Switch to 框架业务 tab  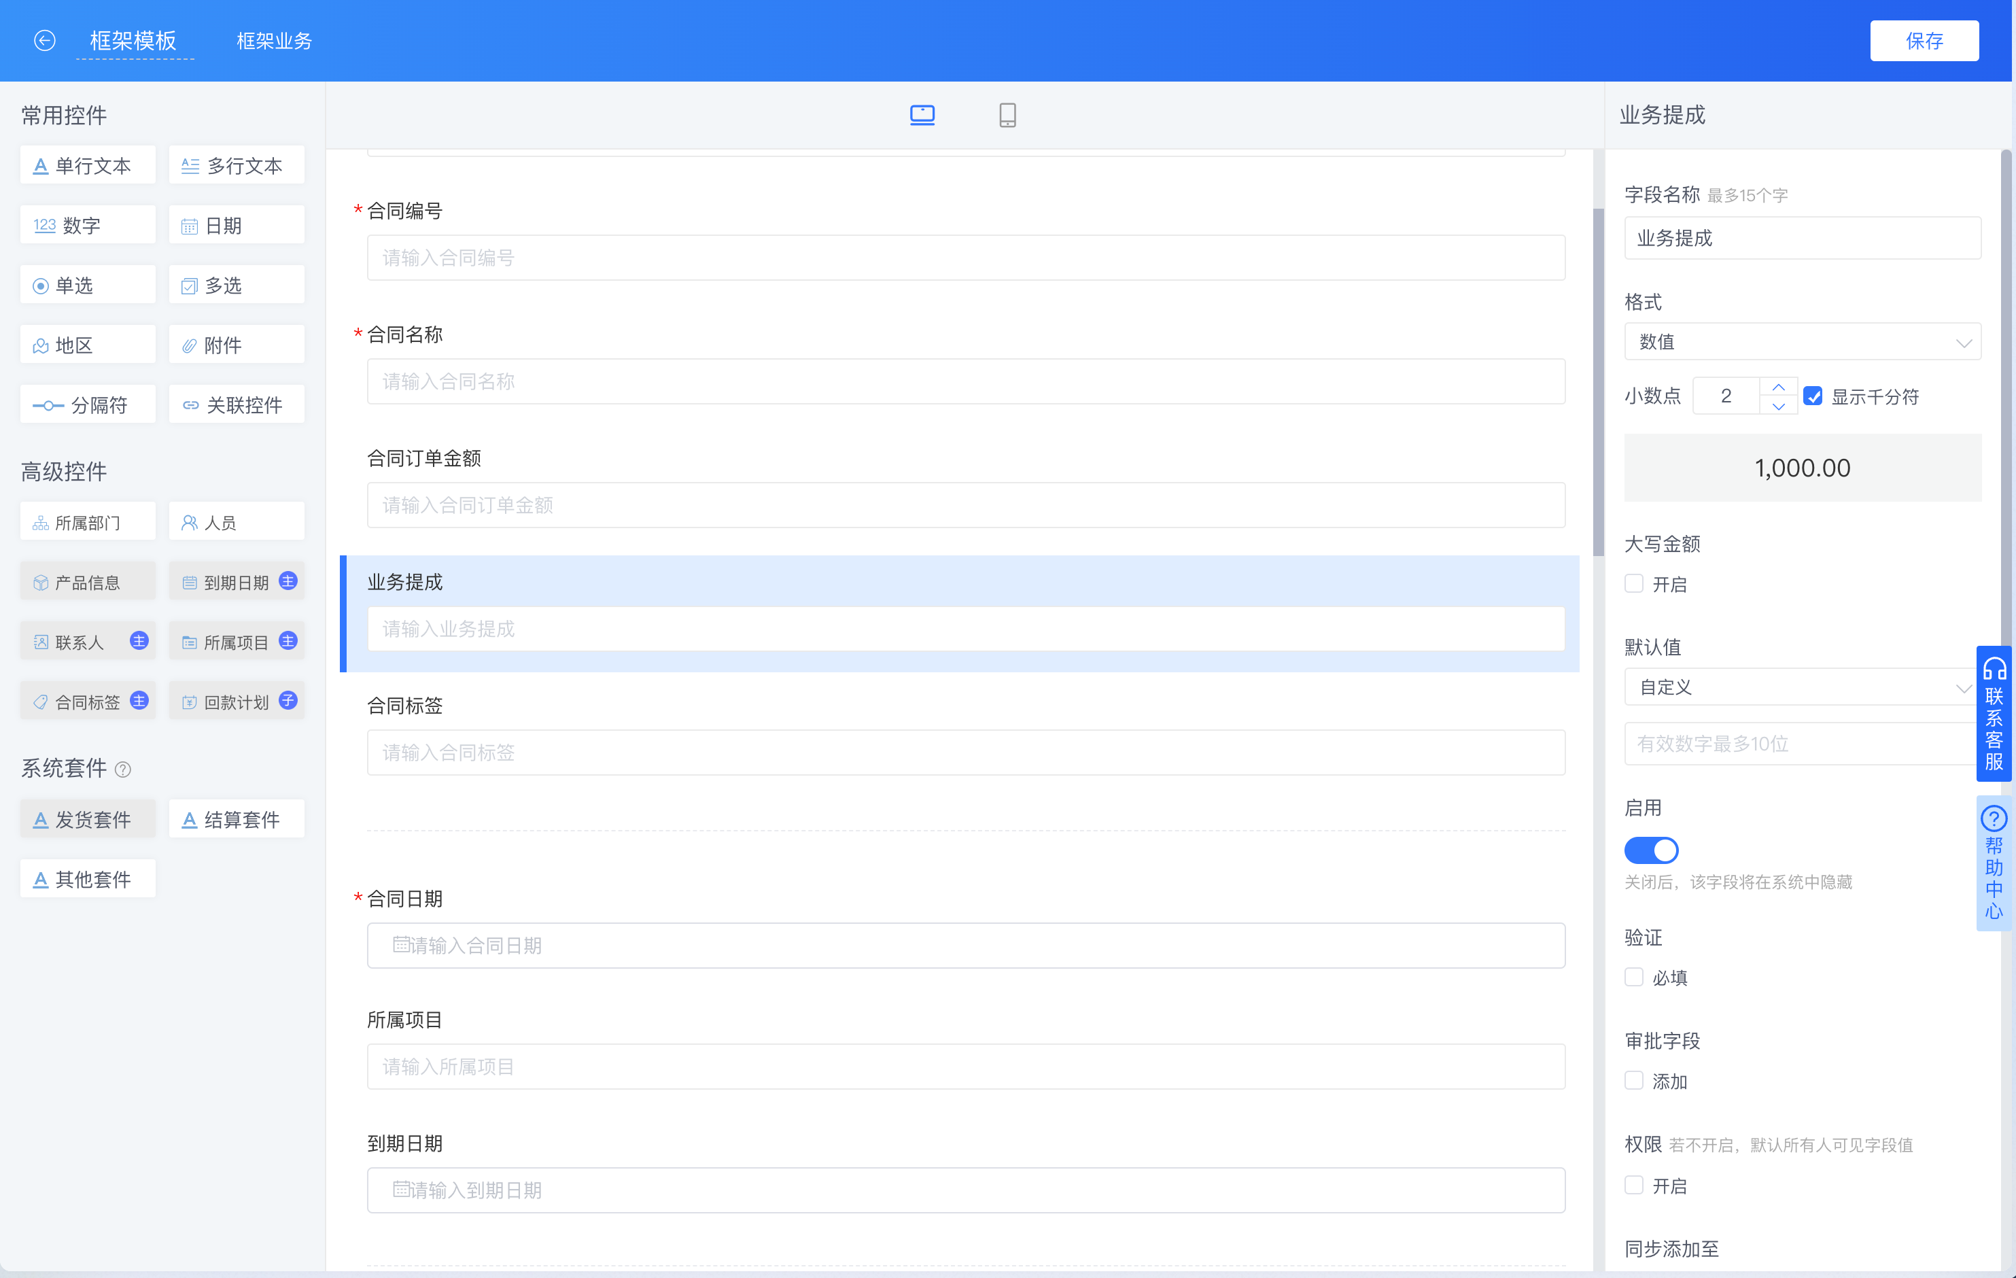click(274, 40)
